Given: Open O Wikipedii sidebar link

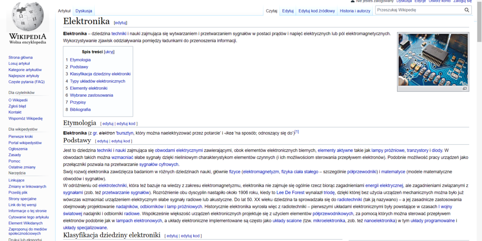Looking at the screenshot, I should pyautogui.click(x=18, y=100).
